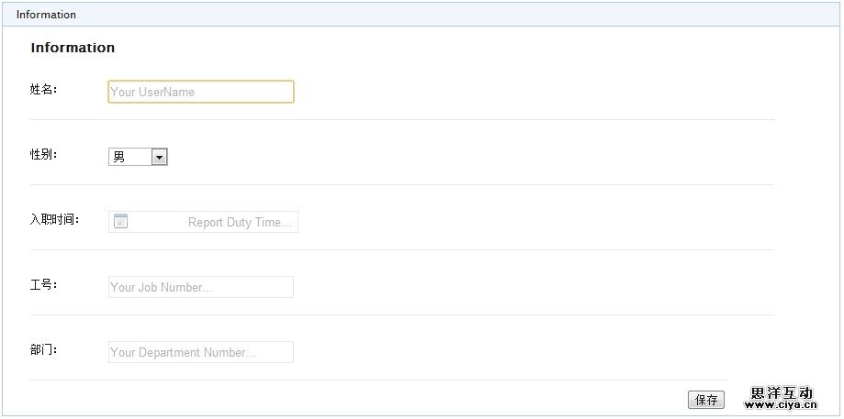The height and width of the screenshot is (419, 844).
Task: Click the divider line below the 部门 row
Action: (x=377, y=380)
